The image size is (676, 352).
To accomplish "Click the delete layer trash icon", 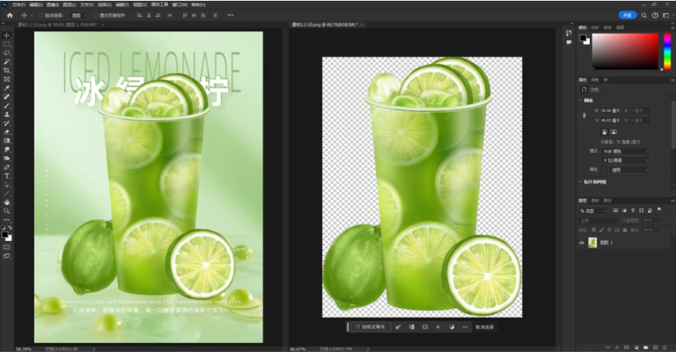I will pyautogui.click(x=665, y=347).
